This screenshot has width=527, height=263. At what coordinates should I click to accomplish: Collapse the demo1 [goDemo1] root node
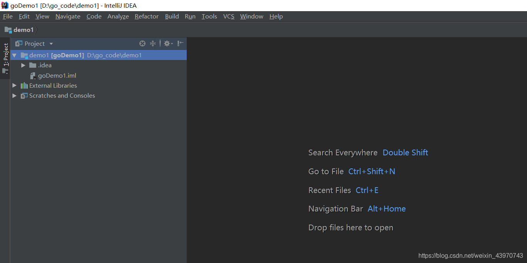[14, 55]
